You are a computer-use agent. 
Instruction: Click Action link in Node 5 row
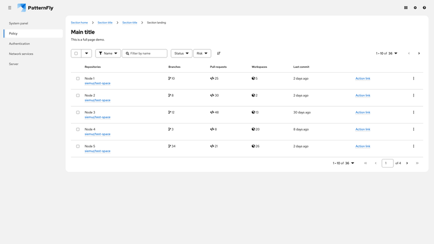click(362, 146)
